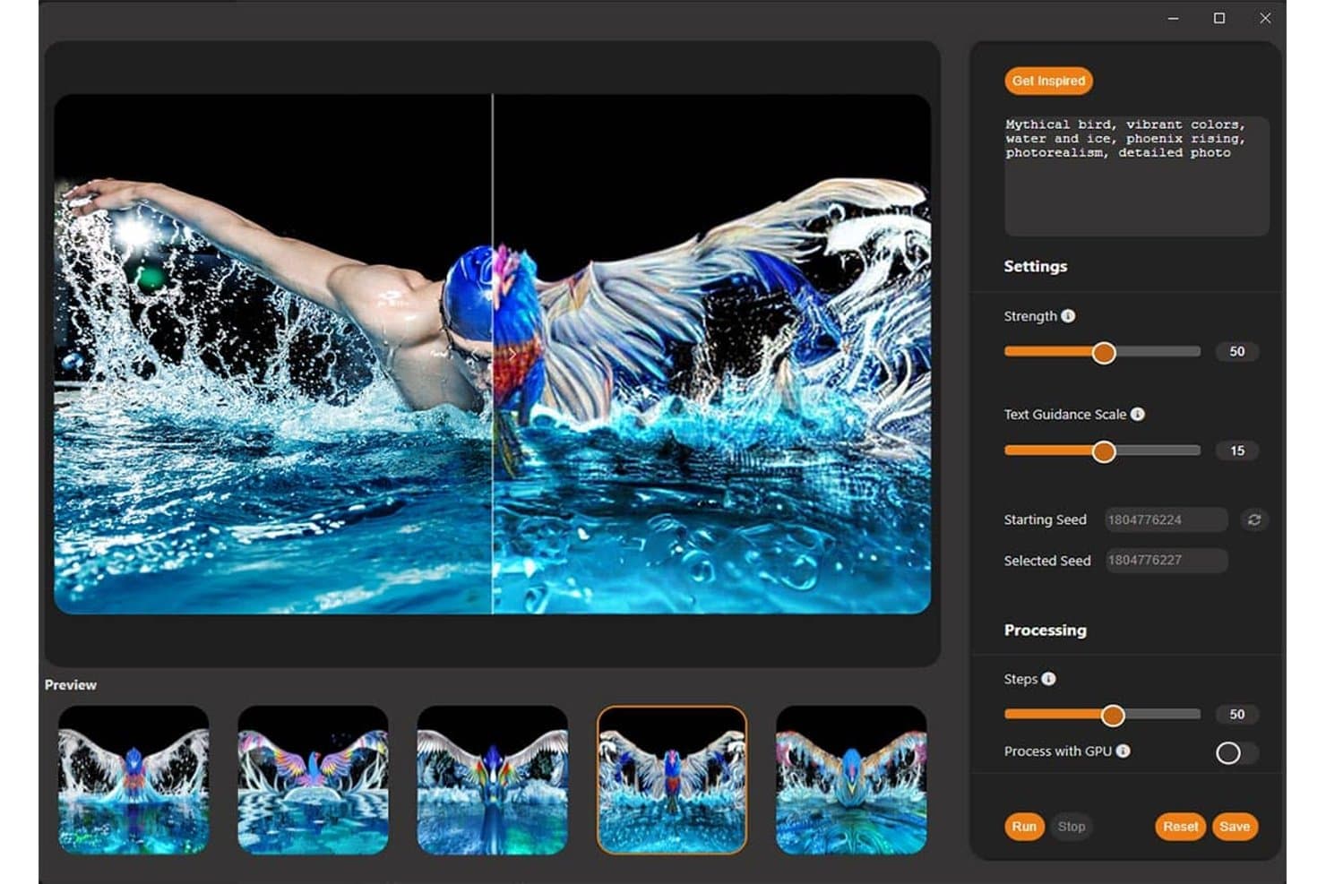The height and width of the screenshot is (884, 1326).
Task: Click the Text Guidance Scale info icon
Action: (x=1137, y=414)
